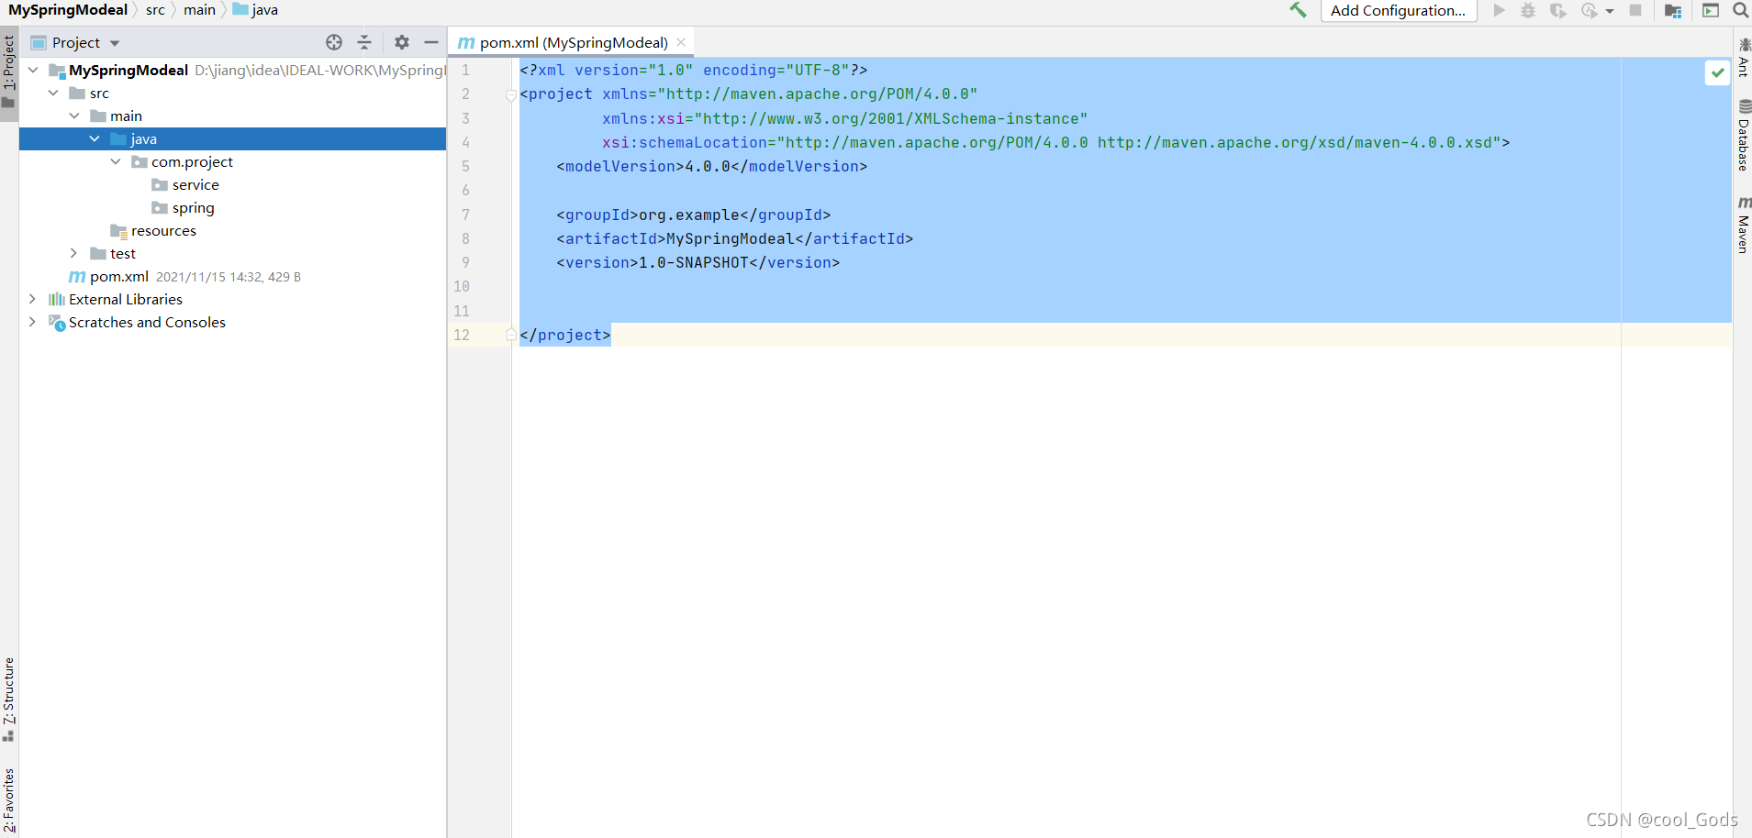The image size is (1752, 838).
Task: Open the profiler run dropdown arrow
Action: pyautogui.click(x=1610, y=11)
